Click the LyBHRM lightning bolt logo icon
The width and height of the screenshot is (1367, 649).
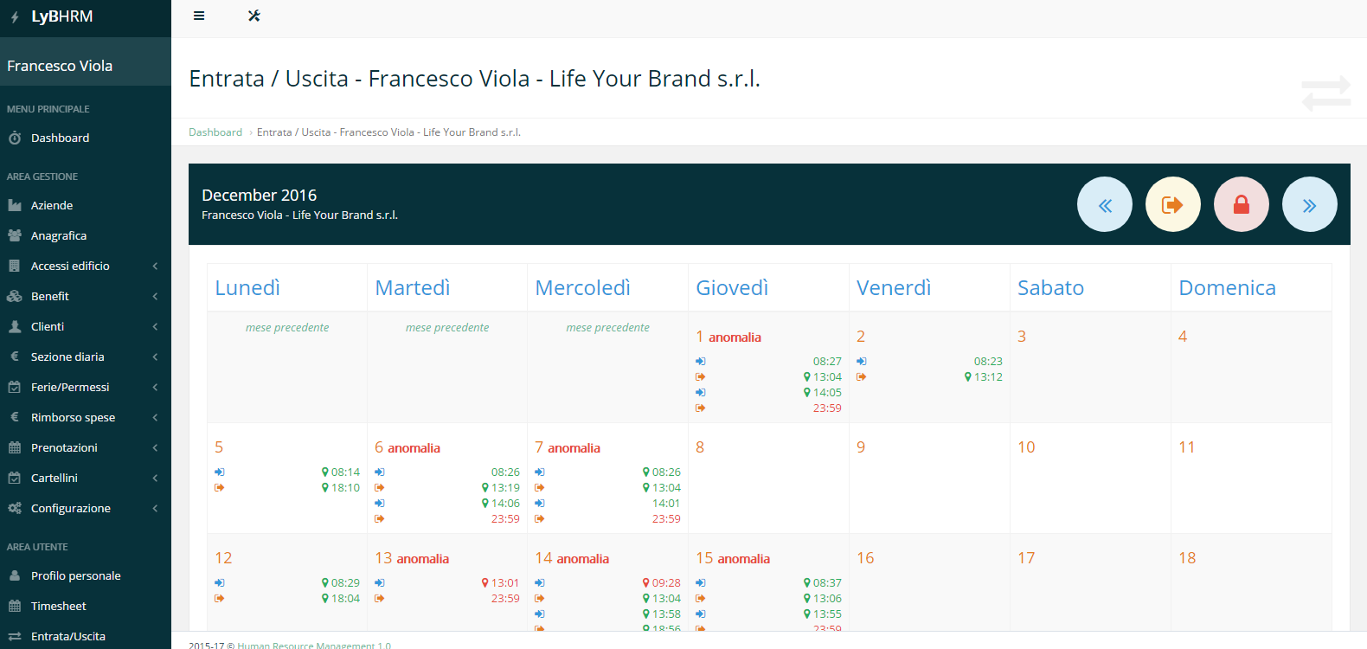[15, 17]
